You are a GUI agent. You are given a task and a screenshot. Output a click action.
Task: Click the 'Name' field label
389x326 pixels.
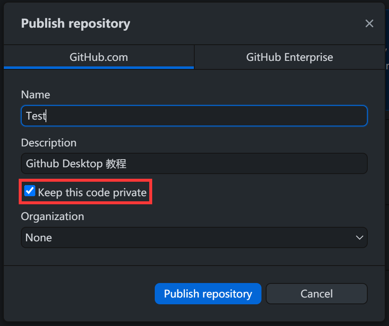[35, 94]
